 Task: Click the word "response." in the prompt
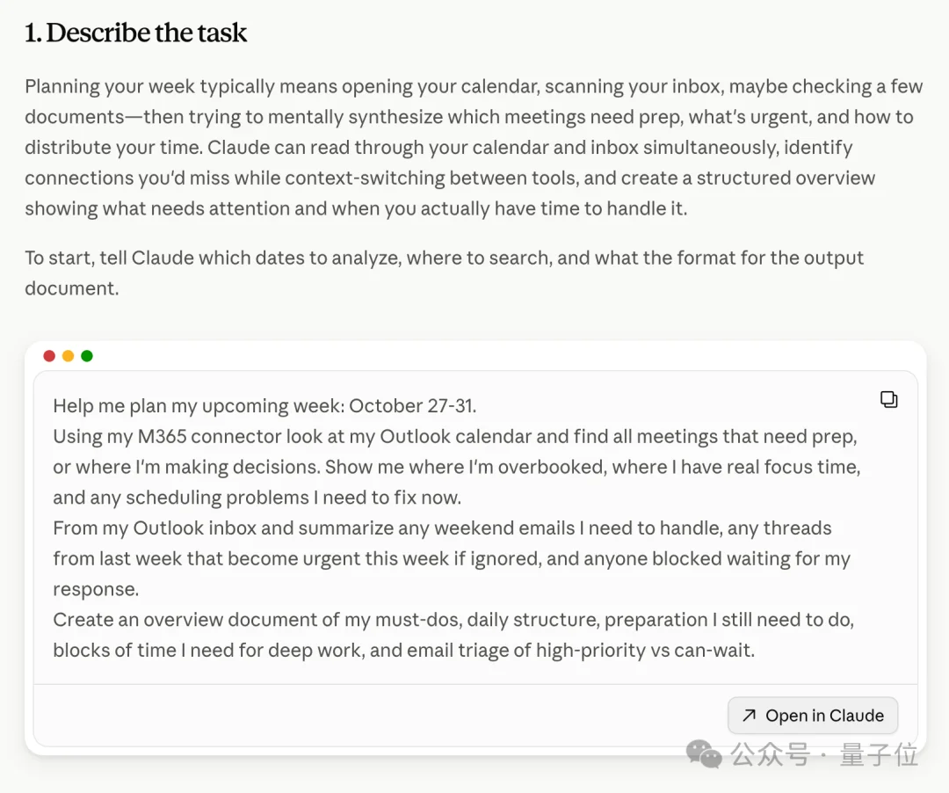pyautogui.click(x=96, y=589)
